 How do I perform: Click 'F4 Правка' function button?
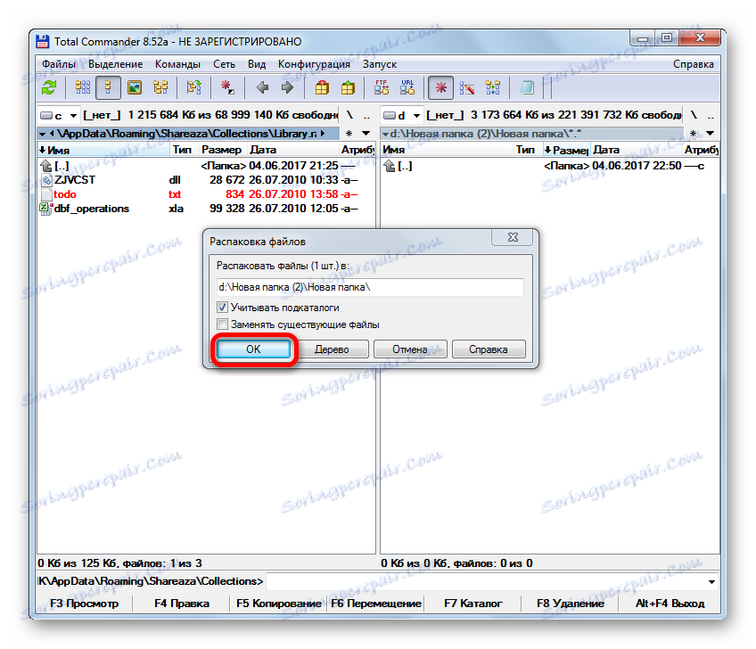click(x=182, y=604)
